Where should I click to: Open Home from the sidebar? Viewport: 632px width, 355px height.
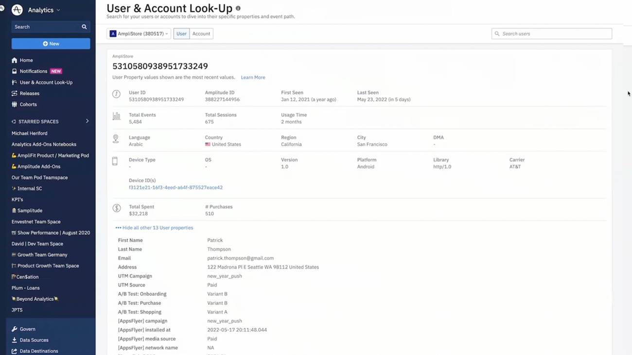coord(26,60)
